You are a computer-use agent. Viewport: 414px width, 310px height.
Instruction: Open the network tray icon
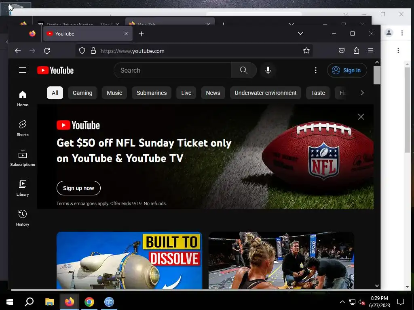pos(352,302)
